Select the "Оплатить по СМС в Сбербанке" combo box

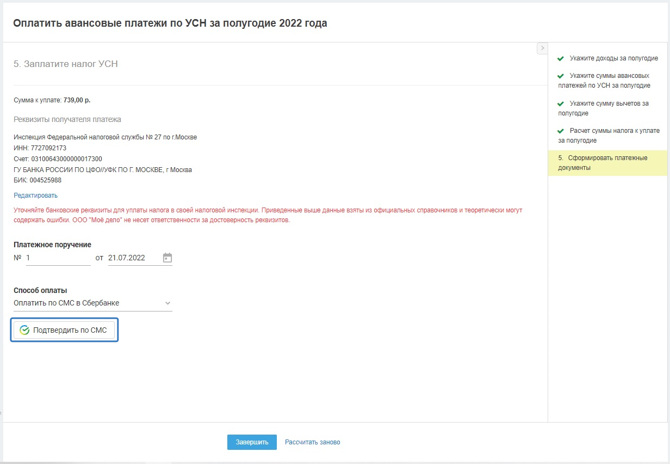coord(87,303)
